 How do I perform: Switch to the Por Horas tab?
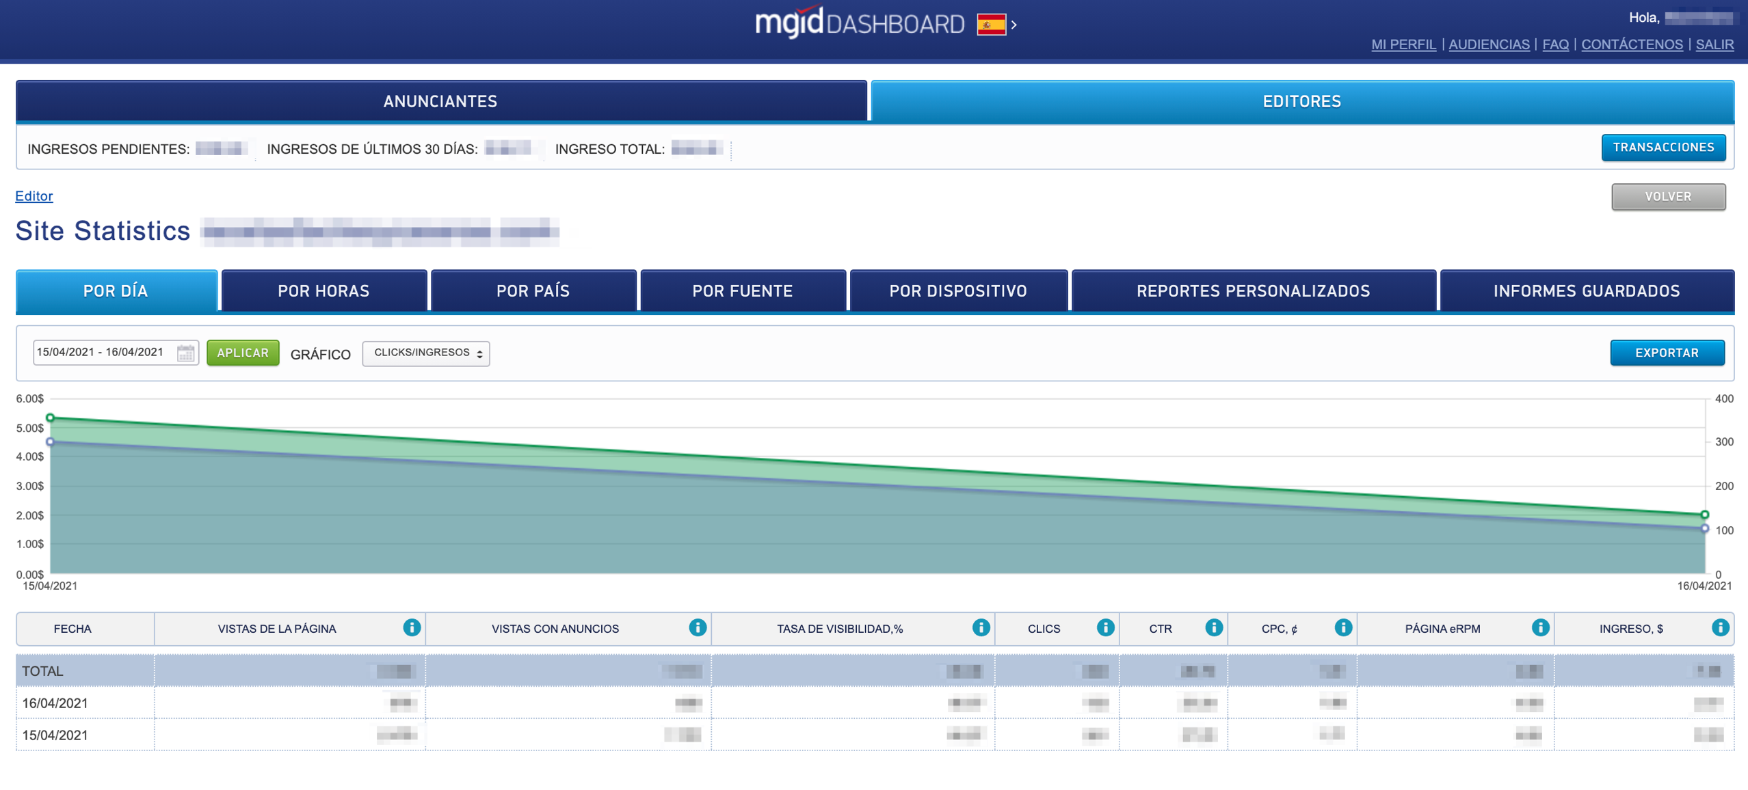(323, 290)
